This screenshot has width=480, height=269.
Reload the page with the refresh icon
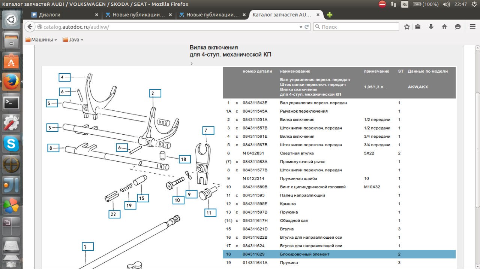pyautogui.click(x=306, y=27)
